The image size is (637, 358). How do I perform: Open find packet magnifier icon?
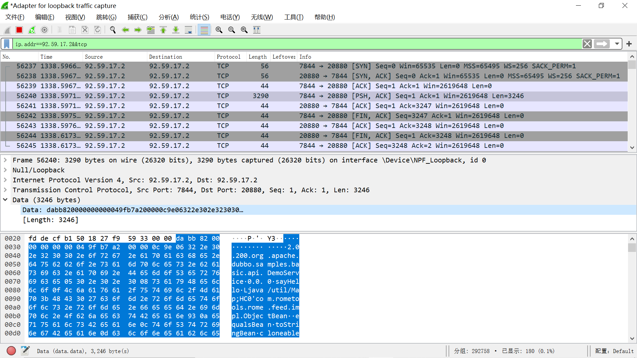(113, 30)
